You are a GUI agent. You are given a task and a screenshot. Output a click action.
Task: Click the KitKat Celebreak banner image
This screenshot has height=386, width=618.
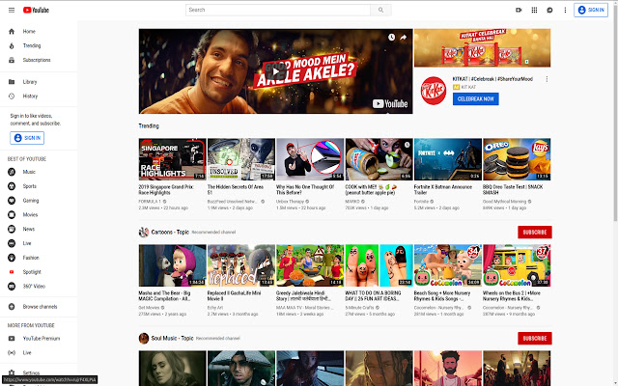point(482,47)
